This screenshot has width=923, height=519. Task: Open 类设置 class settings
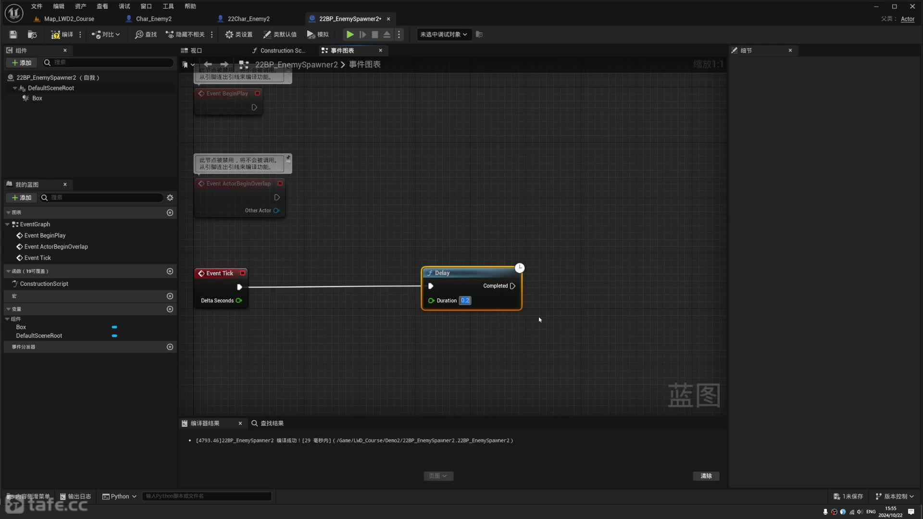tap(239, 34)
